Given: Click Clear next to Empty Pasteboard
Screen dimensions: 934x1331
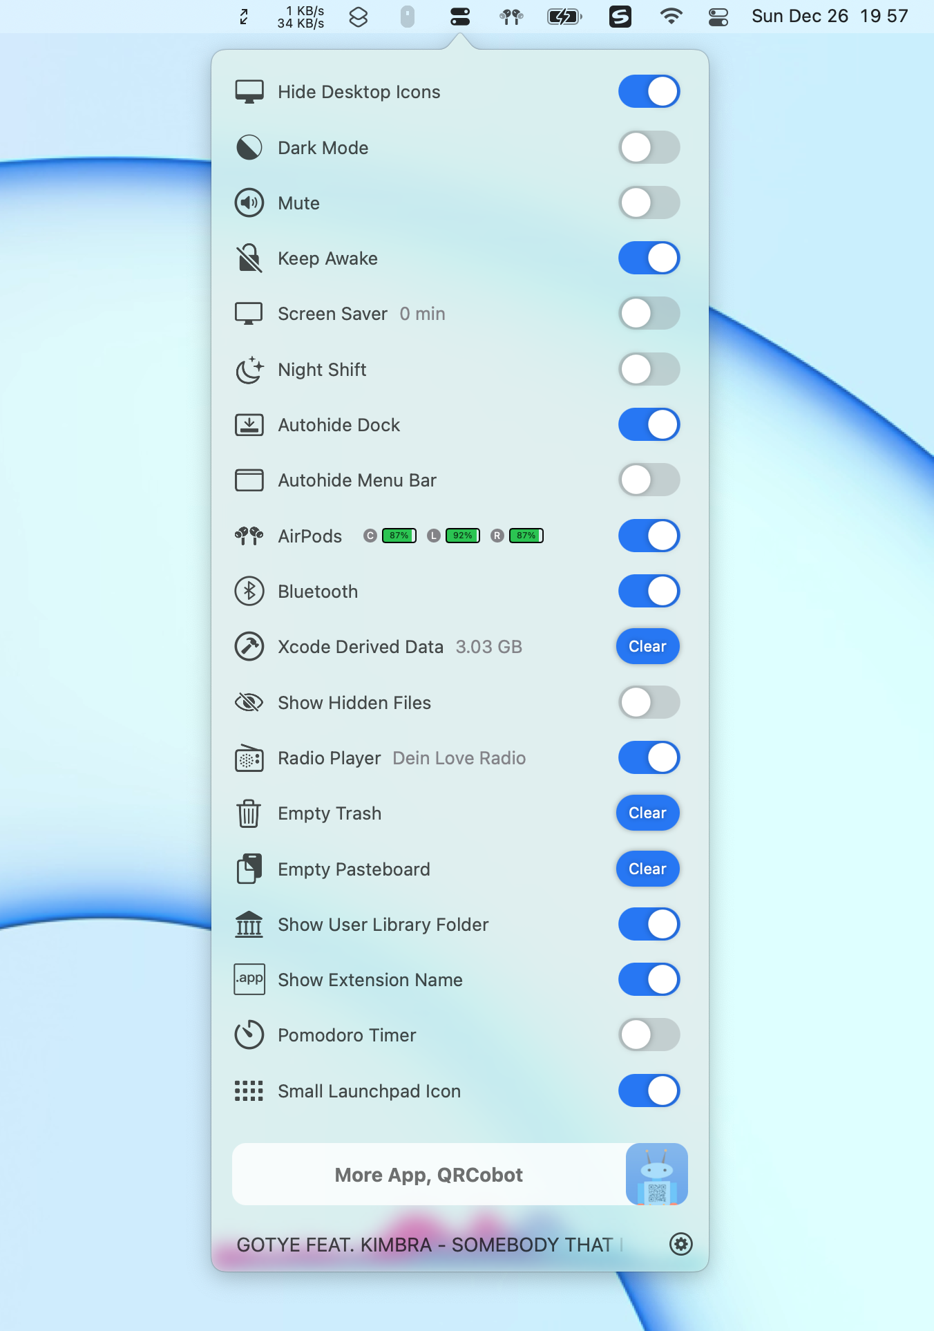Looking at the screenshot, I should tap(647, 869).
